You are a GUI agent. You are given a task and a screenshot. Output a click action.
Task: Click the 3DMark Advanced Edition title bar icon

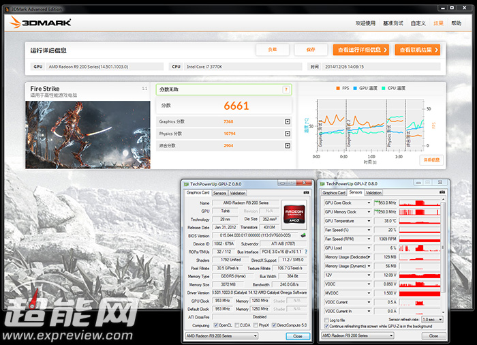[x=7, y=9]
